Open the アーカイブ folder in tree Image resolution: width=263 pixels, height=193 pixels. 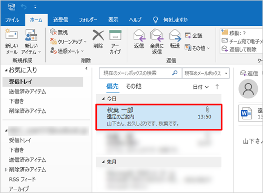pos(19,189)
